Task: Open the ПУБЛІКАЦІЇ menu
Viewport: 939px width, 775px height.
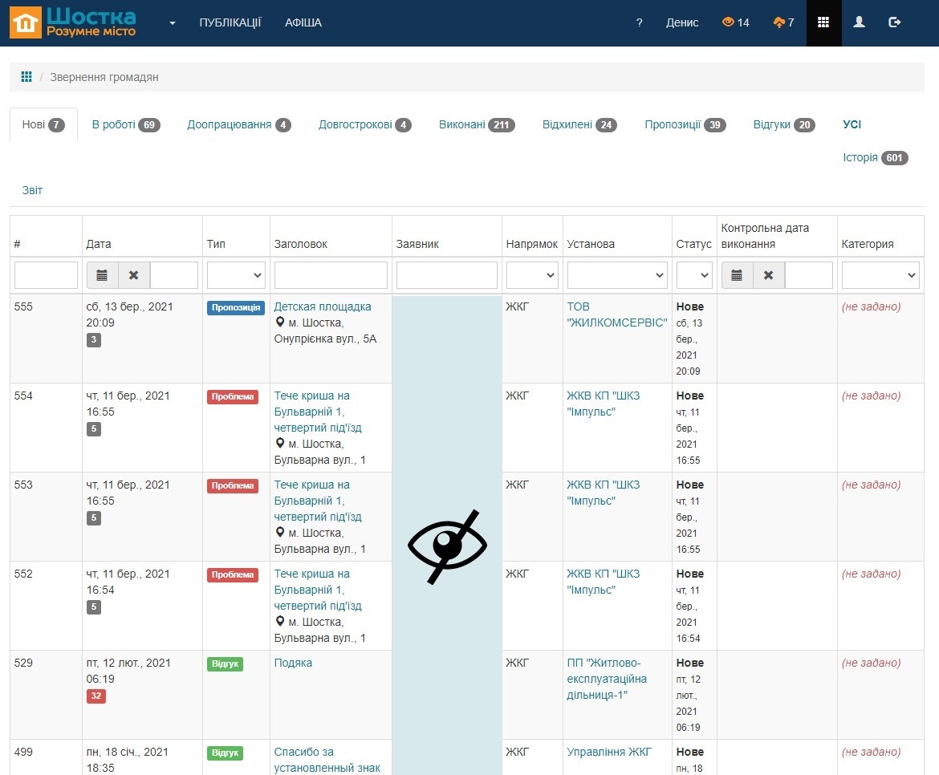Action: [230, 22]
